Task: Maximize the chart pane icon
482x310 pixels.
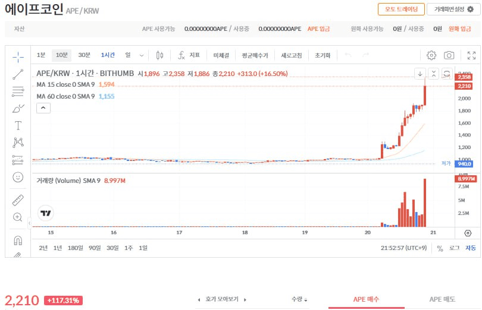Action: [447, 74]
